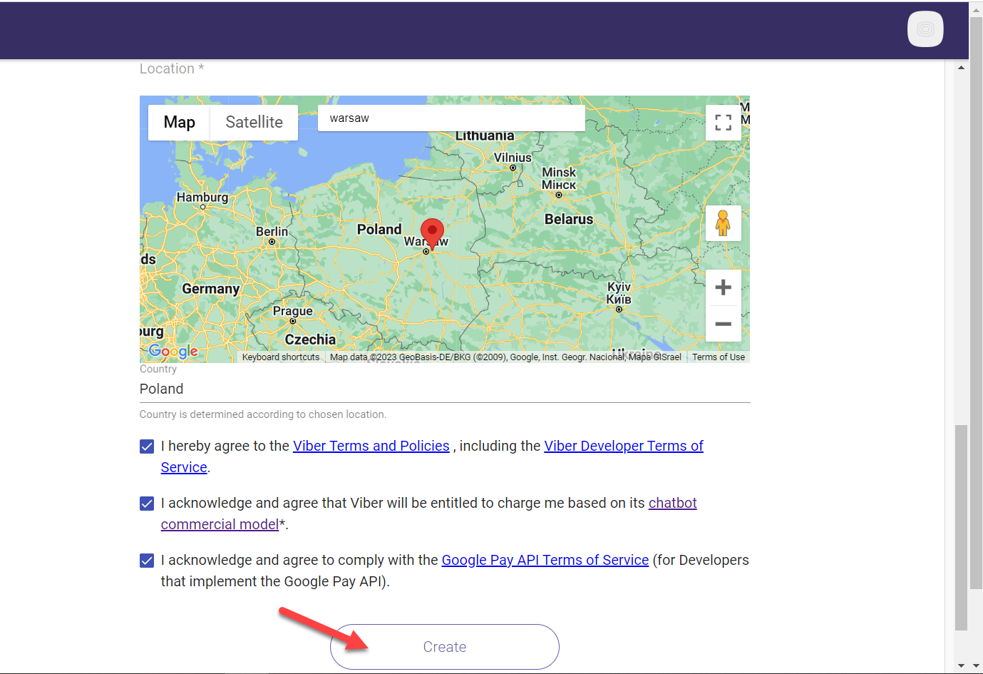
Task: Open map Keyboard shortcuts
Action: (281, 357)
